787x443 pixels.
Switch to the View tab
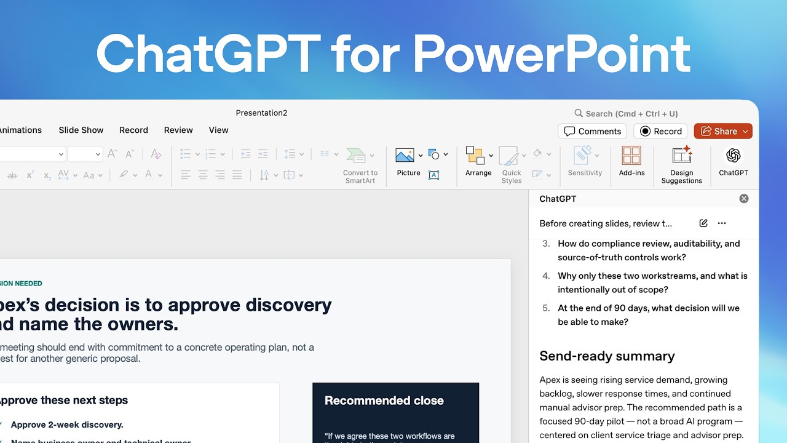click(218, 130)
